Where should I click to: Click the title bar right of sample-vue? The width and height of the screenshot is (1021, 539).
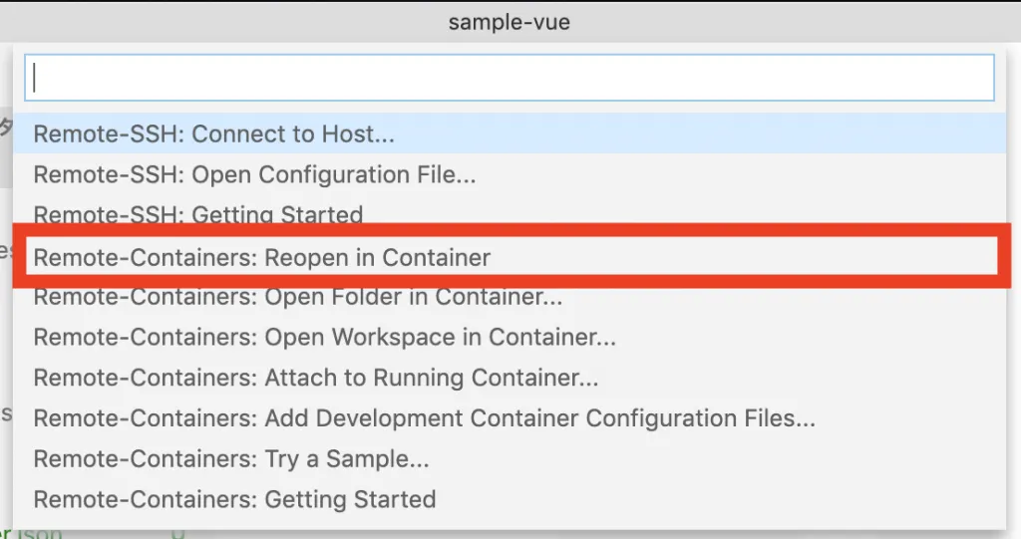point(798,21)
